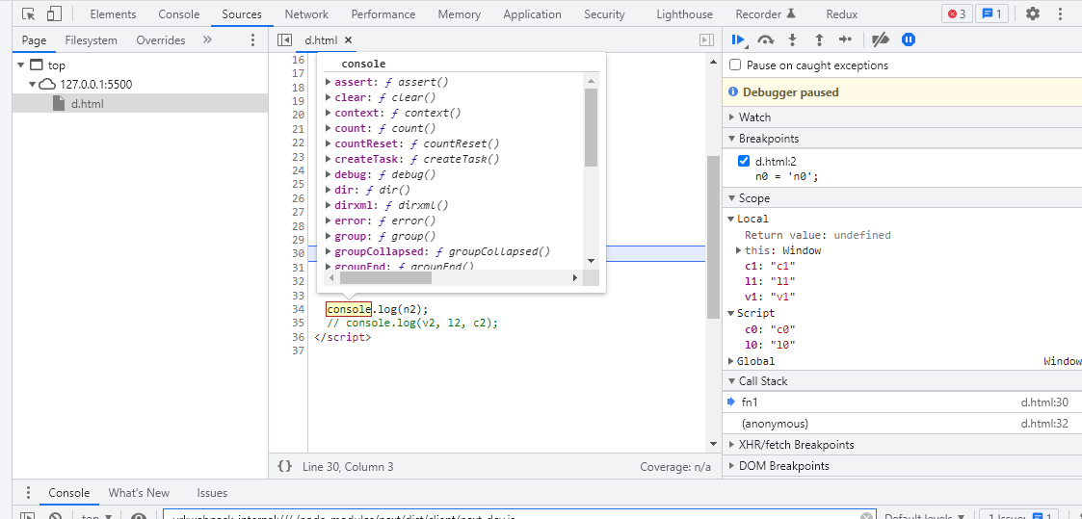Expand DOM Breakpoints section
Screen dimensions: 1082x519
tap(732, 466)
